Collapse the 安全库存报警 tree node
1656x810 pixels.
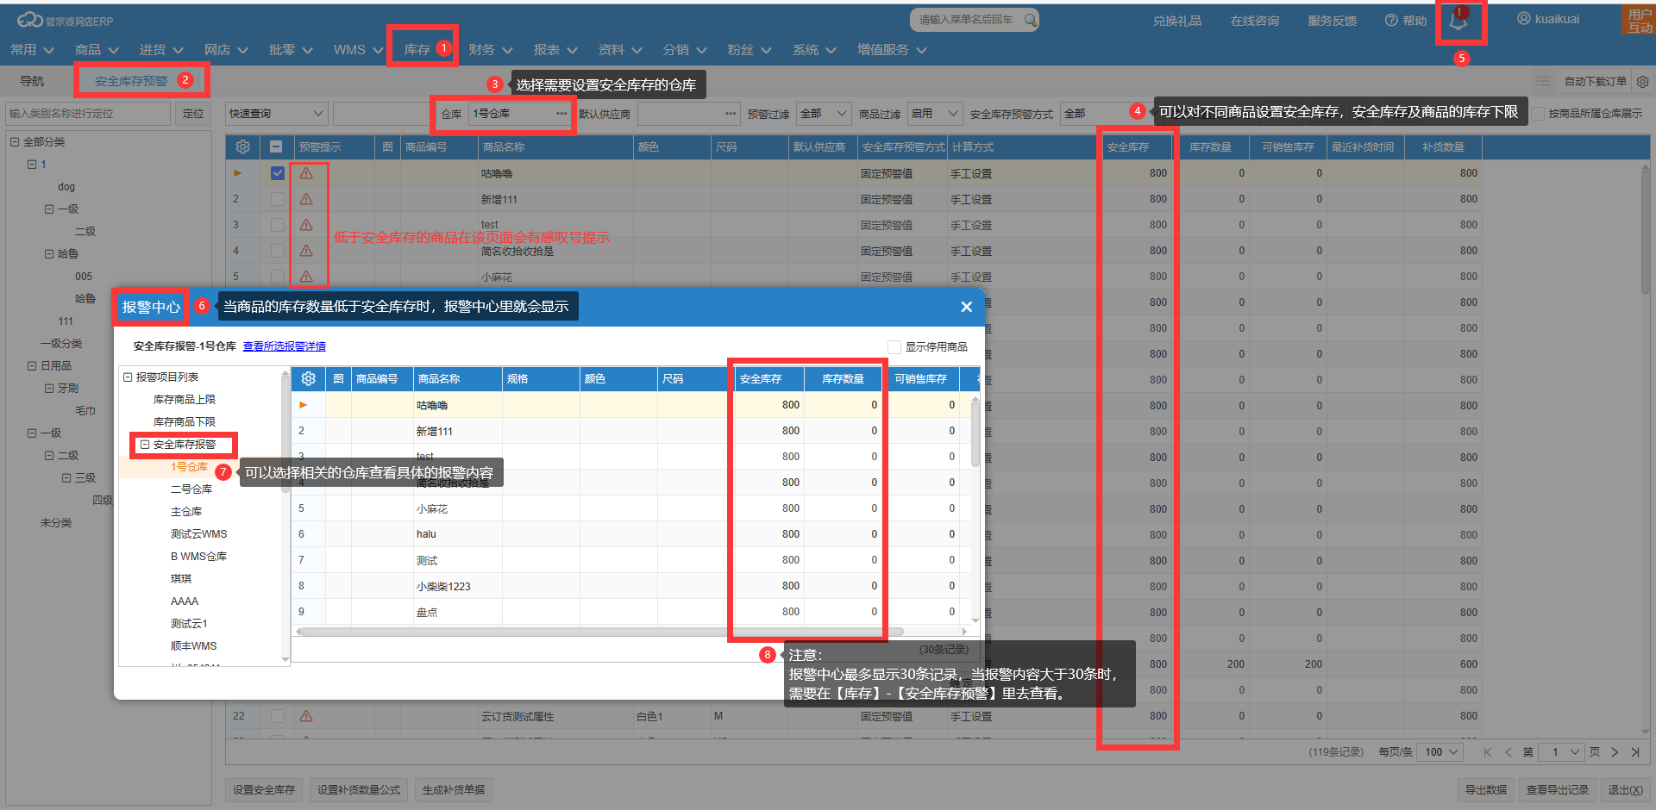click(145, 445)
